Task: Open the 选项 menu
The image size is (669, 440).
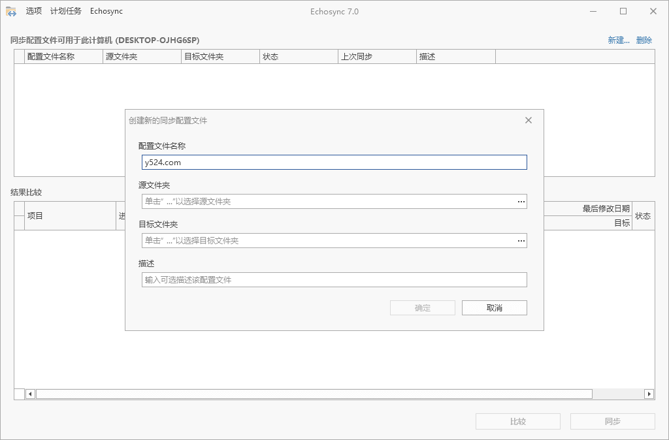Action: click(34, 11)
